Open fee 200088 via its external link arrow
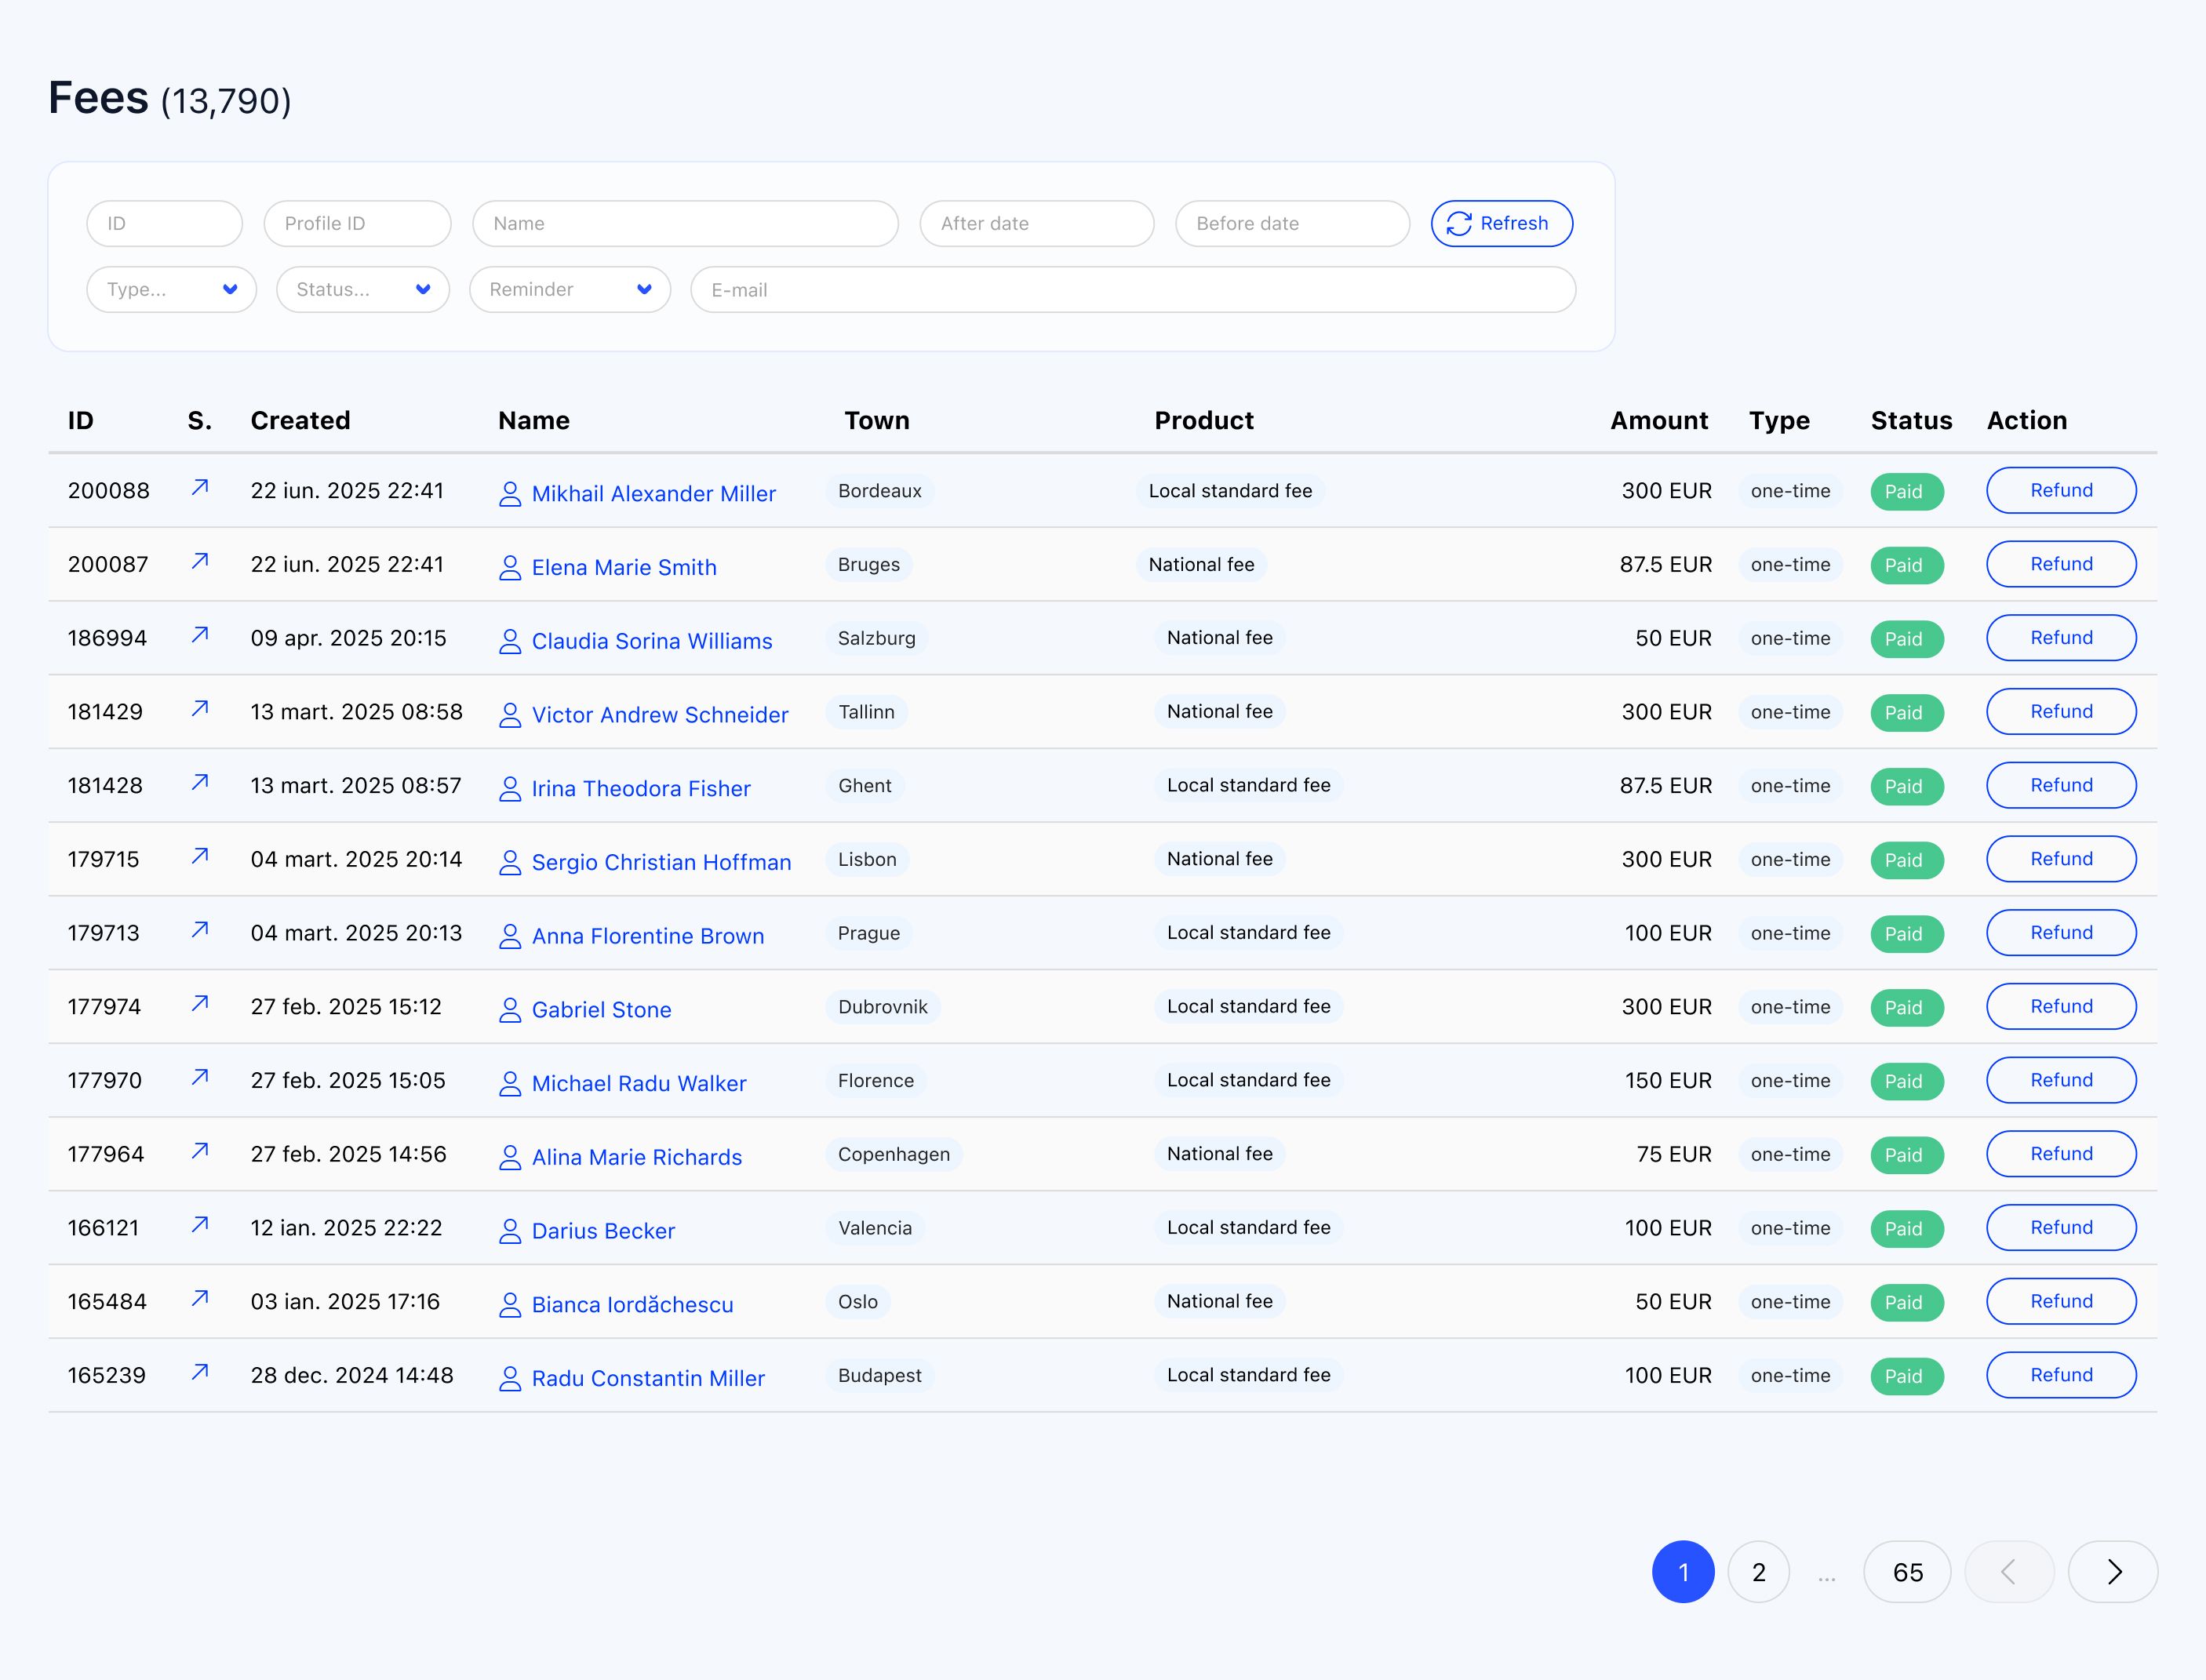2206x1680 pixels. click(x=200, y=489)
